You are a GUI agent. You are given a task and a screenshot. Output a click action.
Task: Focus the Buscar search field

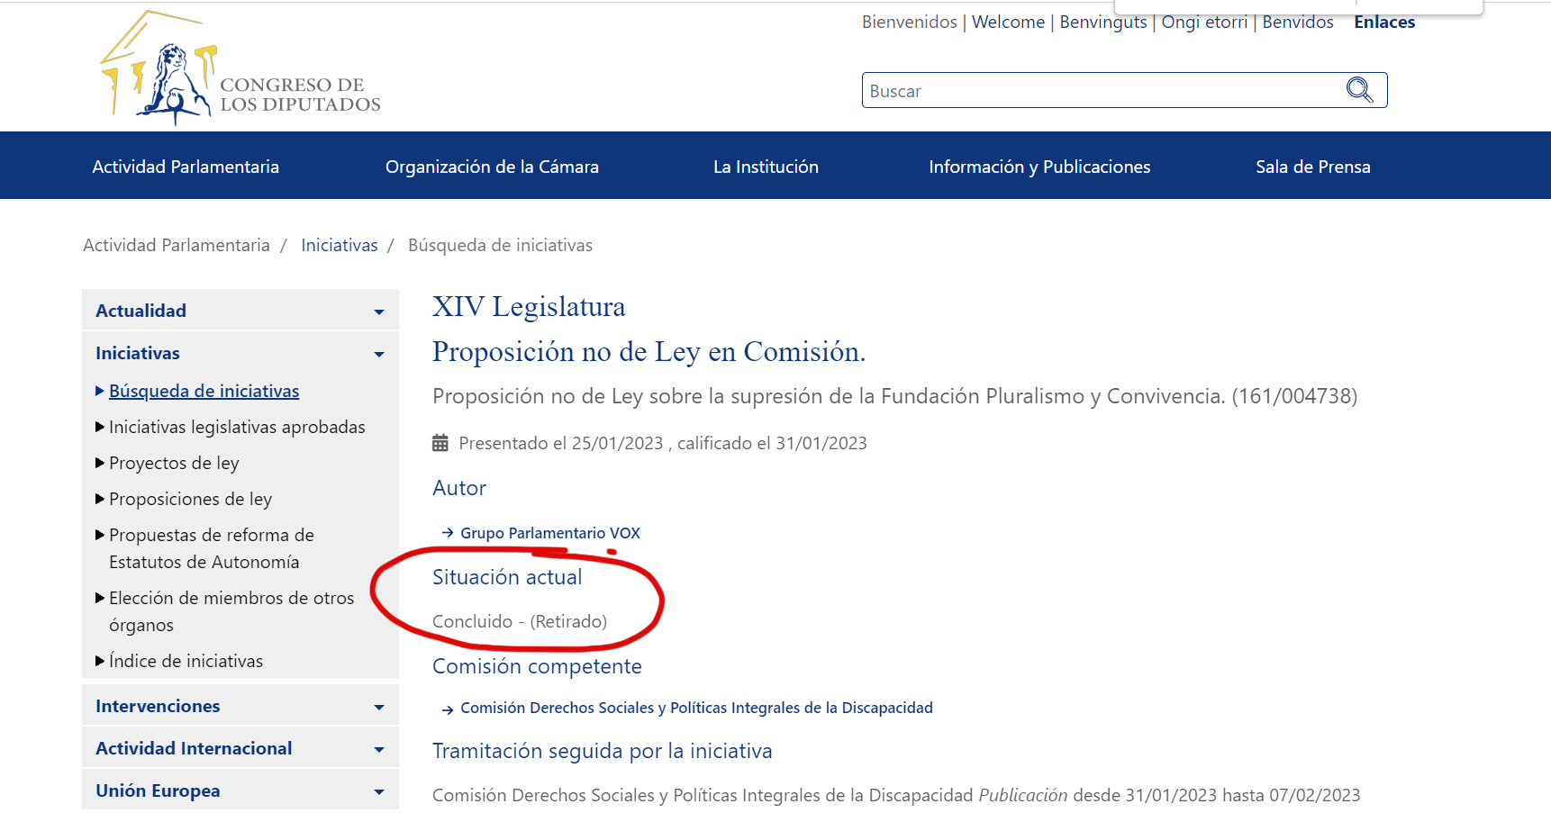tap(1099, 91)
